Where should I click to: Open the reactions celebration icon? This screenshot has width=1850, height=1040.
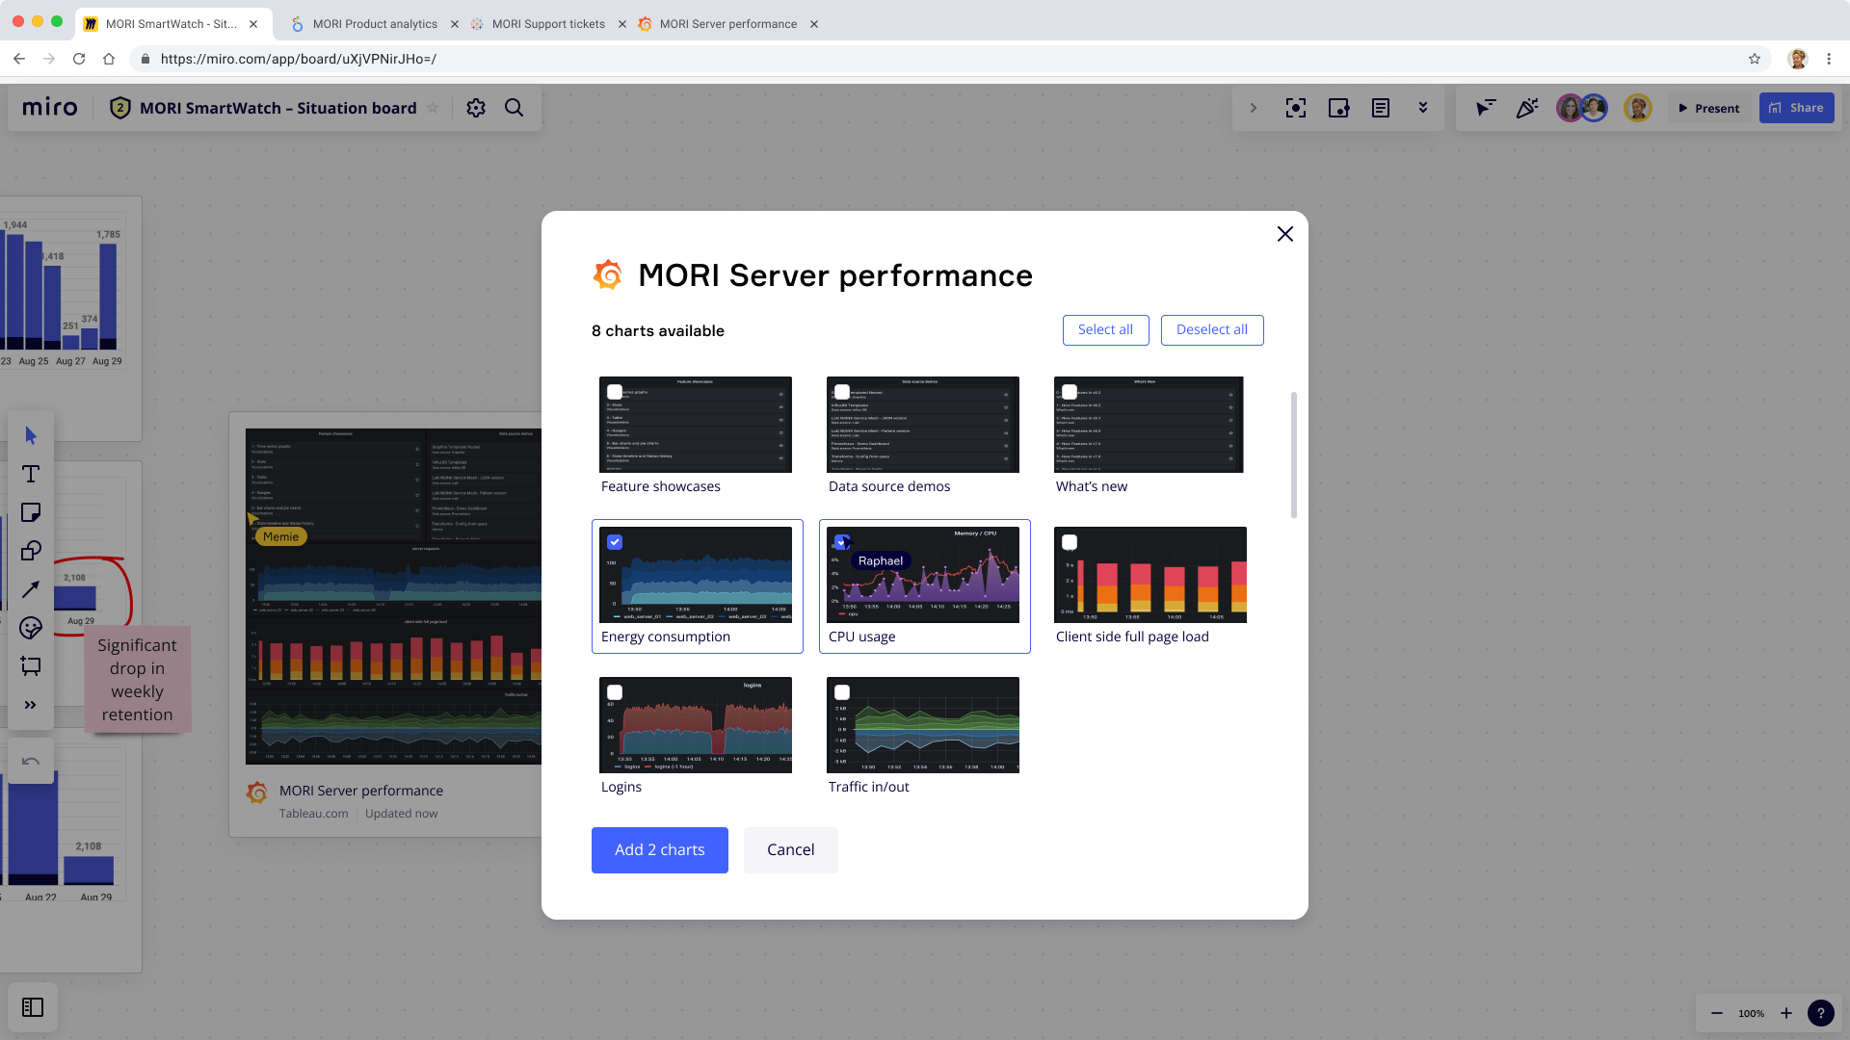click(1527, 108)
